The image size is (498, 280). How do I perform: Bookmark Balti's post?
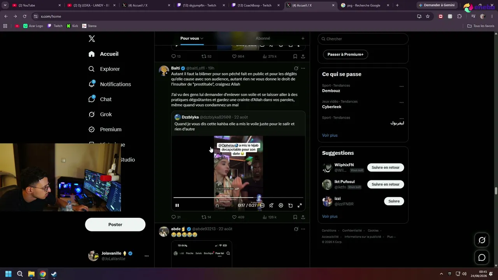pyautogui.click(x=295, y=217)
